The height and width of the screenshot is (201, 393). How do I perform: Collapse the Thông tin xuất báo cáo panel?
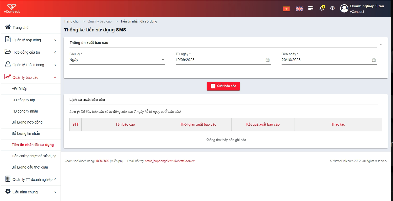[x=381, y=44]
